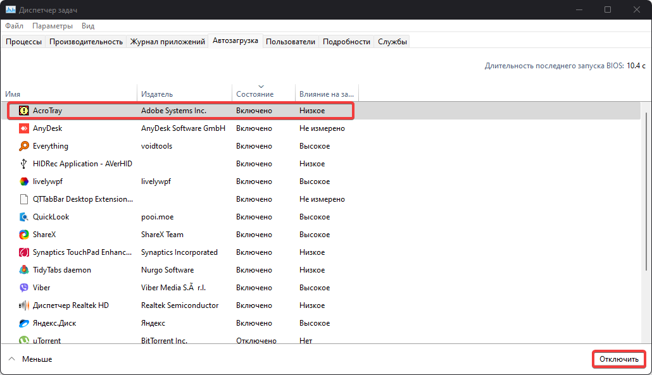This screenshot has width=652, height=375.
Task: Switch to the Журнал приложений tab
Action: (168, 42)
